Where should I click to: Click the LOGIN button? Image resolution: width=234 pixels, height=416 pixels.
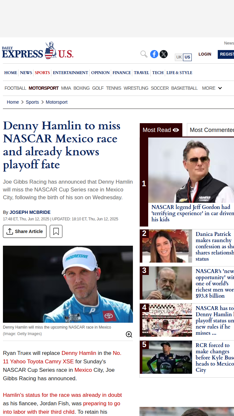[205, 54]
